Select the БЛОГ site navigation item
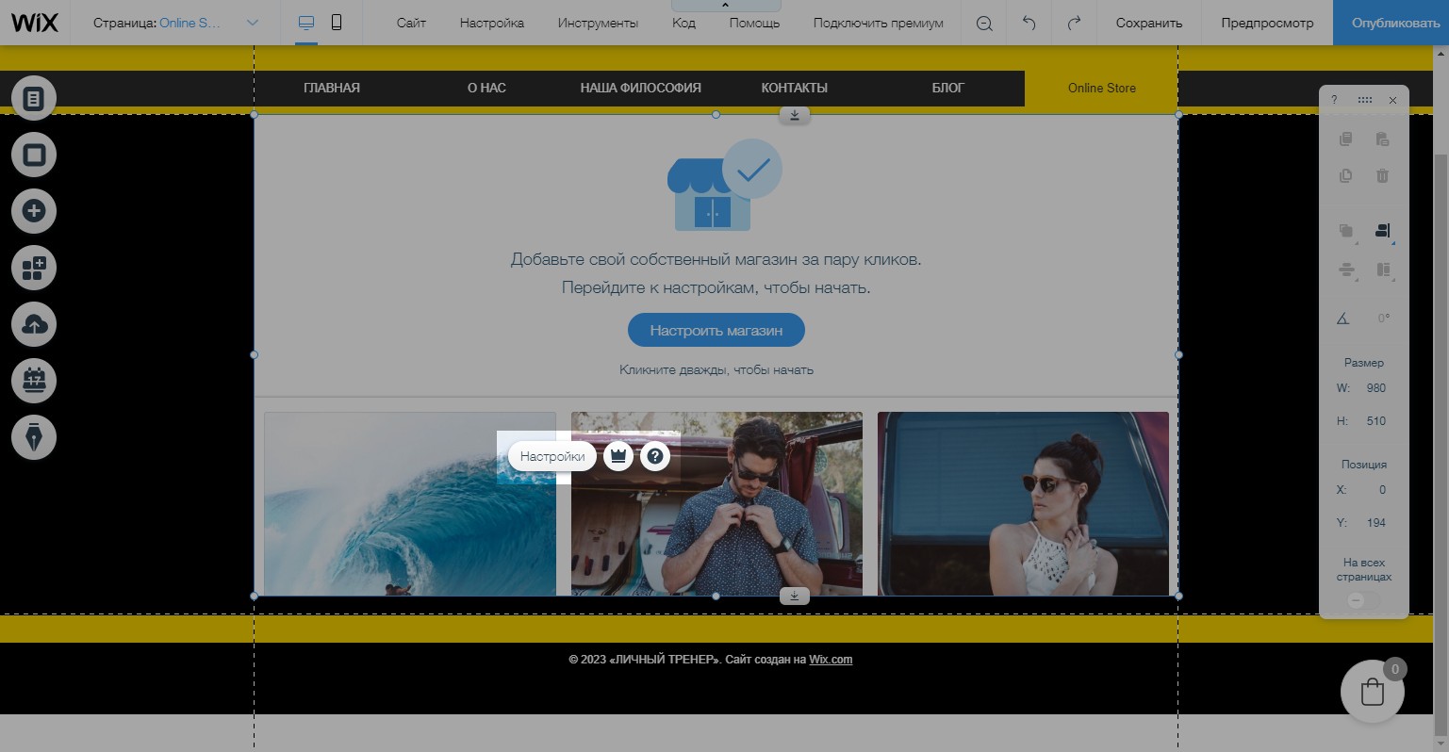This screenshot has width=1449, height=752. (x=948, y=88)
